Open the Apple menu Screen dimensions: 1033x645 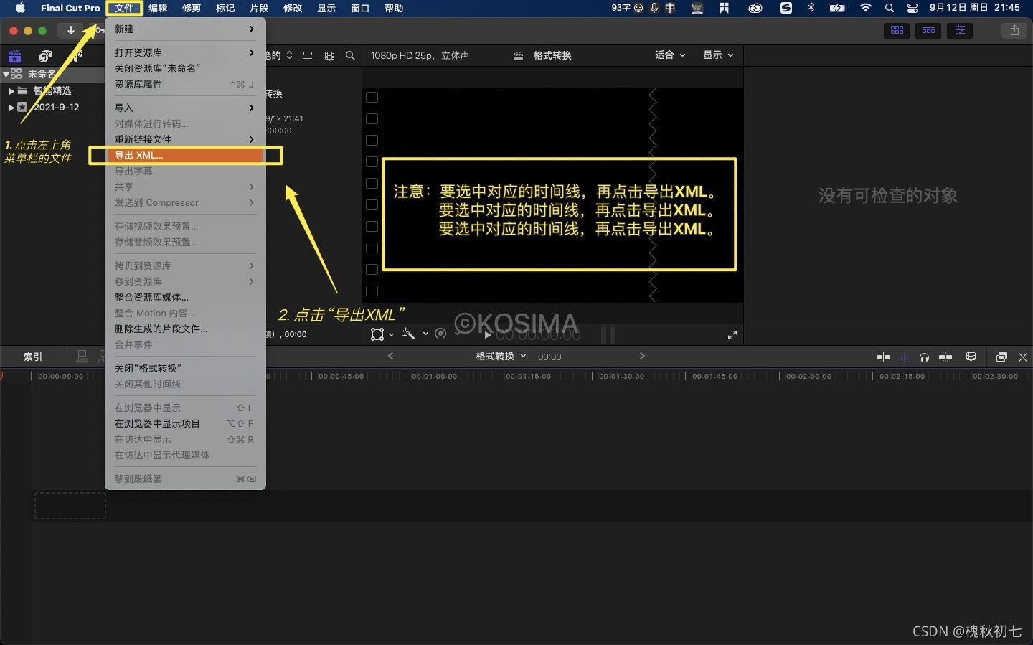(x=20, y=8)
